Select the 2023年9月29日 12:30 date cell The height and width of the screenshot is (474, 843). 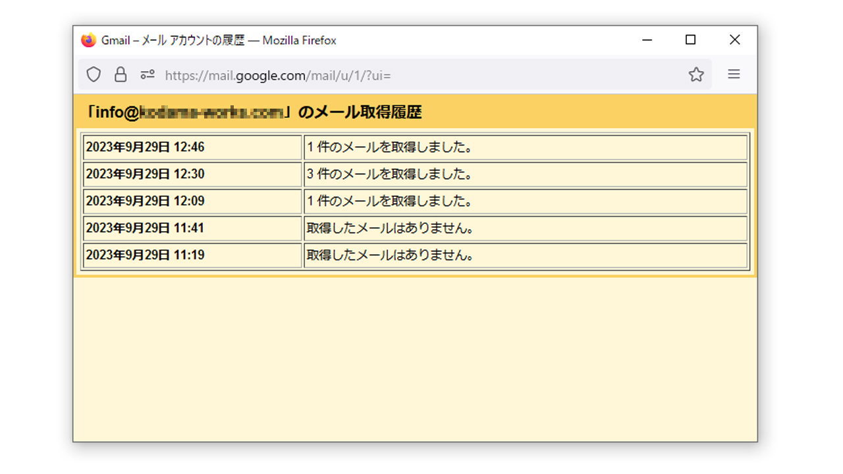tap(192, 174)
